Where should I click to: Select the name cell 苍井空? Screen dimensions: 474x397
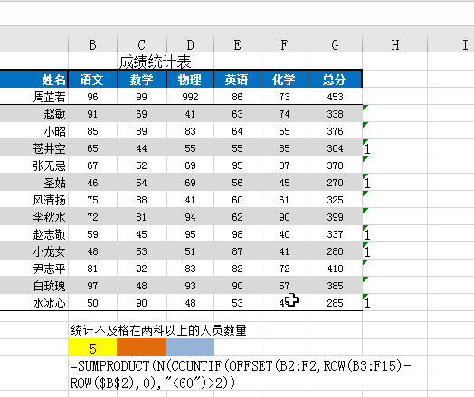[x=34, y=148]
